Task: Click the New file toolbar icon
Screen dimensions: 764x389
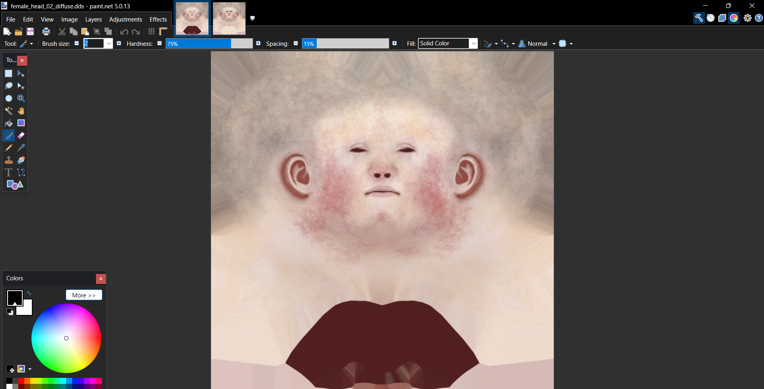Action: (7, 31)
